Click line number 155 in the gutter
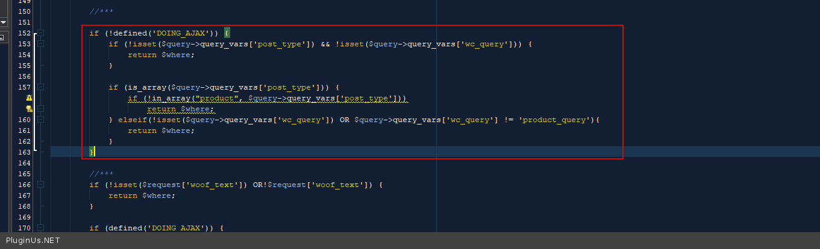 pos(24,66)
